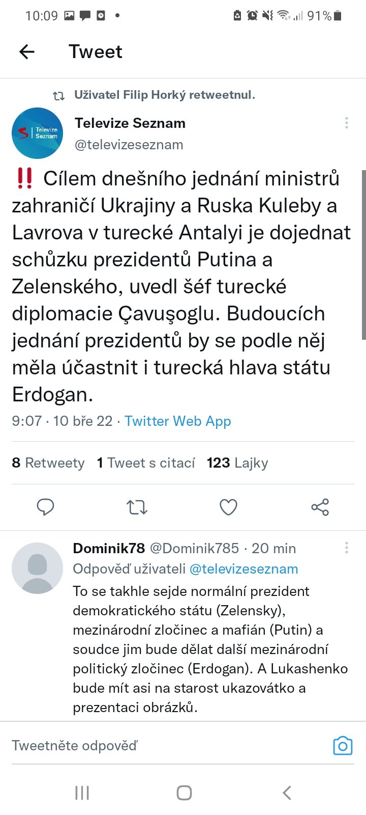Click the vertical scrollbar handle
Viewport: 366px width, 815px height.
363,255
